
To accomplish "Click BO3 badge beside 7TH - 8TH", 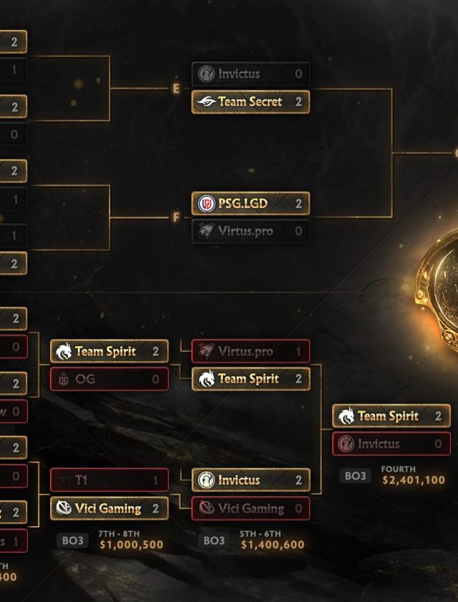I will pos(73,540).
